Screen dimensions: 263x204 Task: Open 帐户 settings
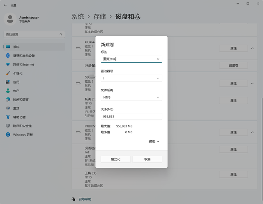tap(34, 91)
